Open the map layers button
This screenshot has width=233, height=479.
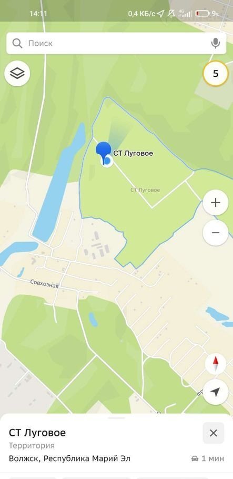click(x=17, y=73)
